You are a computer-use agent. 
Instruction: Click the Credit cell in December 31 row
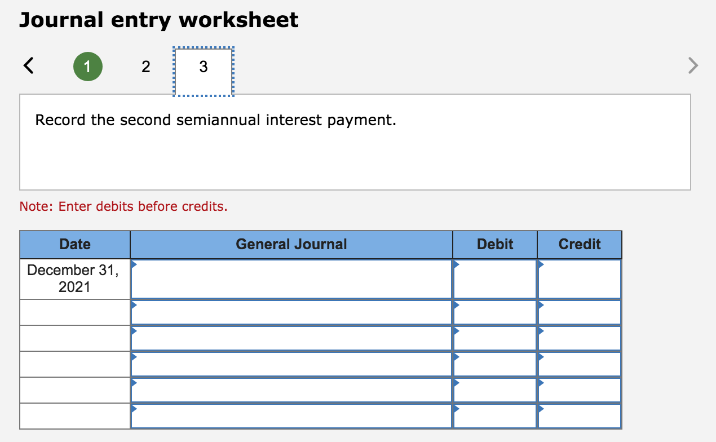point(580,279)
